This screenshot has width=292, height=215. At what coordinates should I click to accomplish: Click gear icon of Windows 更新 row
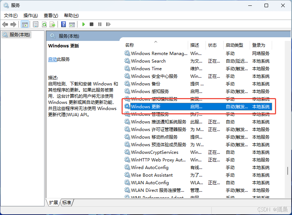pyautogui.click(x=127, y=106)
